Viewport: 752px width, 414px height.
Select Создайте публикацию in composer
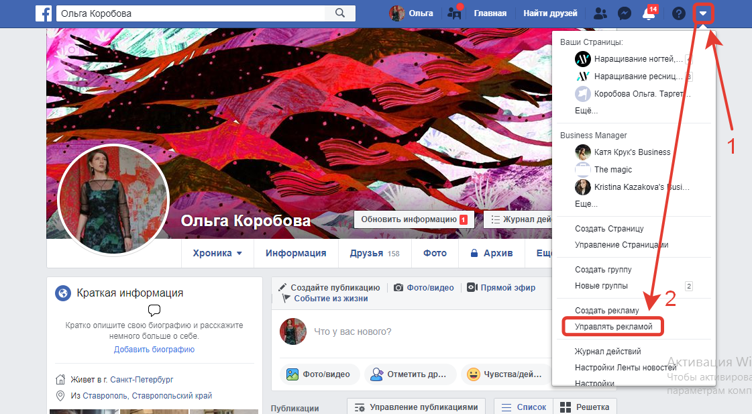330,287
